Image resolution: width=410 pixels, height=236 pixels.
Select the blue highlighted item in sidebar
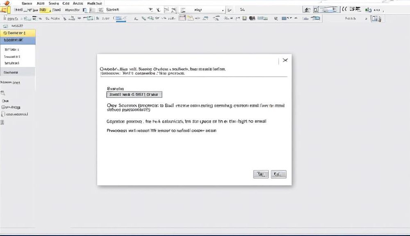(x=18, y=41)
